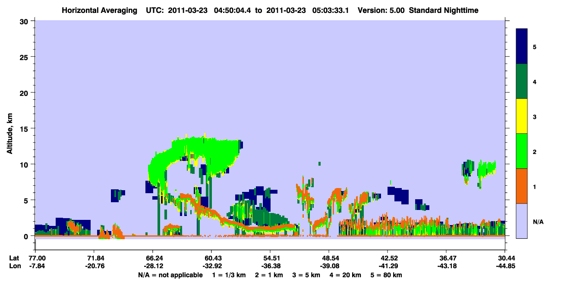Click the legend text '1 = 1/3 km'

pyautogui.click(x=229, y=275)
